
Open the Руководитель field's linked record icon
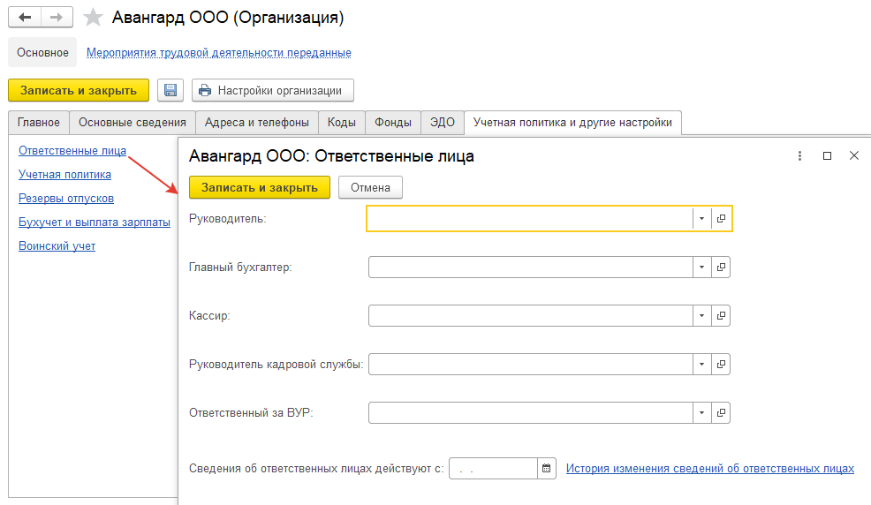(721, 219)
